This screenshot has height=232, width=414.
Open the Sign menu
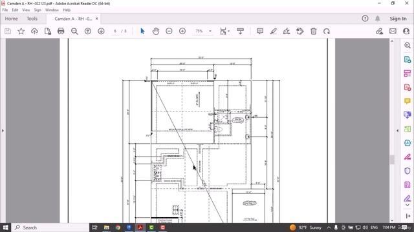(x=38, y=10)
